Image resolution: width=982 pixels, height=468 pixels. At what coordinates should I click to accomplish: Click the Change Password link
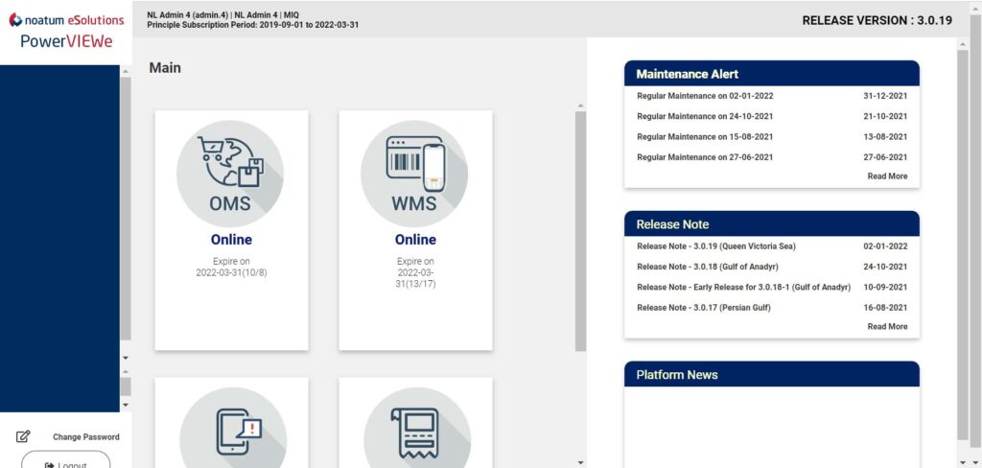[85, 437]
